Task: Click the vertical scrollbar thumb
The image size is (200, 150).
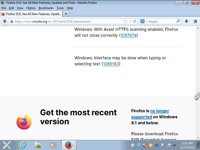Action: coord(198,95)
